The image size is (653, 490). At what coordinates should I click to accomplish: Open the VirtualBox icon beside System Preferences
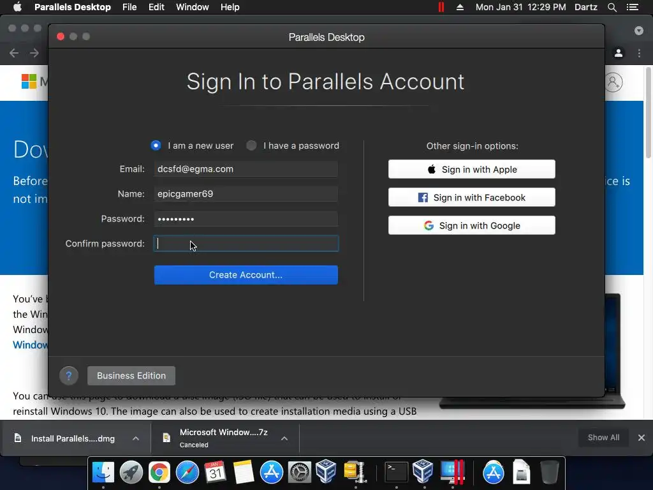pyautogui.click(x=326, y=473)
